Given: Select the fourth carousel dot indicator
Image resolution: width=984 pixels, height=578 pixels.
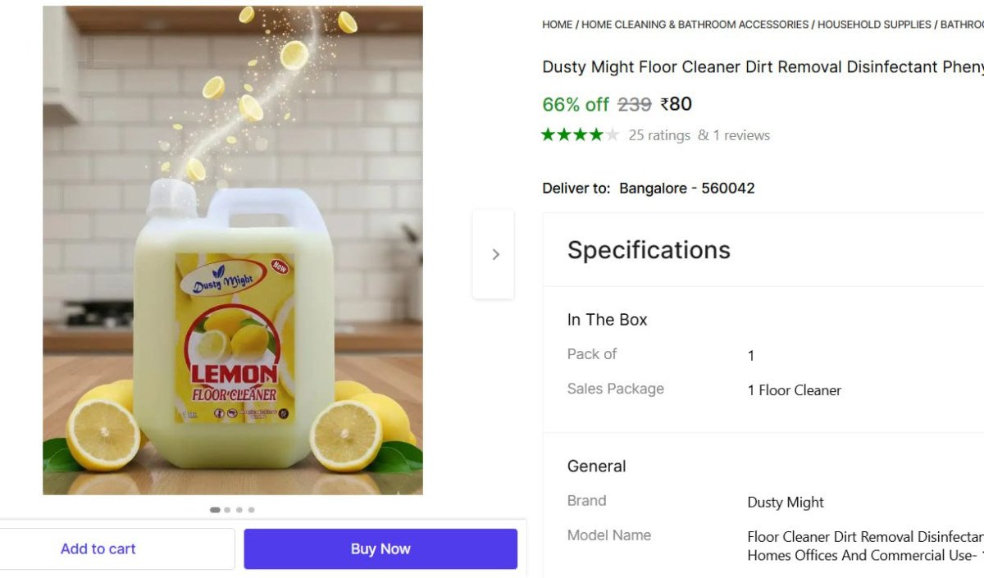Looking at the screenshot, I should pos(251,510).
